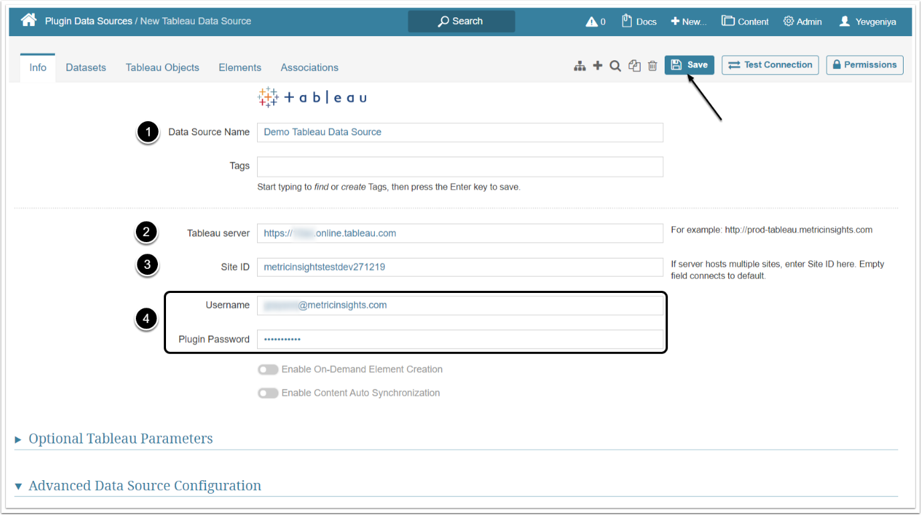Switch to the Datasets tab

(86, 68)
